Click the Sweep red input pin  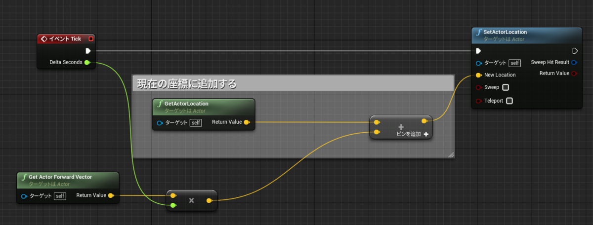[x=479, y=87]
